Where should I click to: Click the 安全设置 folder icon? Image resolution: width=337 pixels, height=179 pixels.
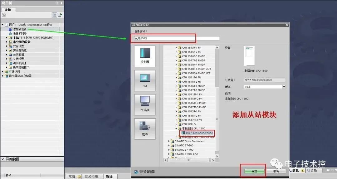[10, 46]
